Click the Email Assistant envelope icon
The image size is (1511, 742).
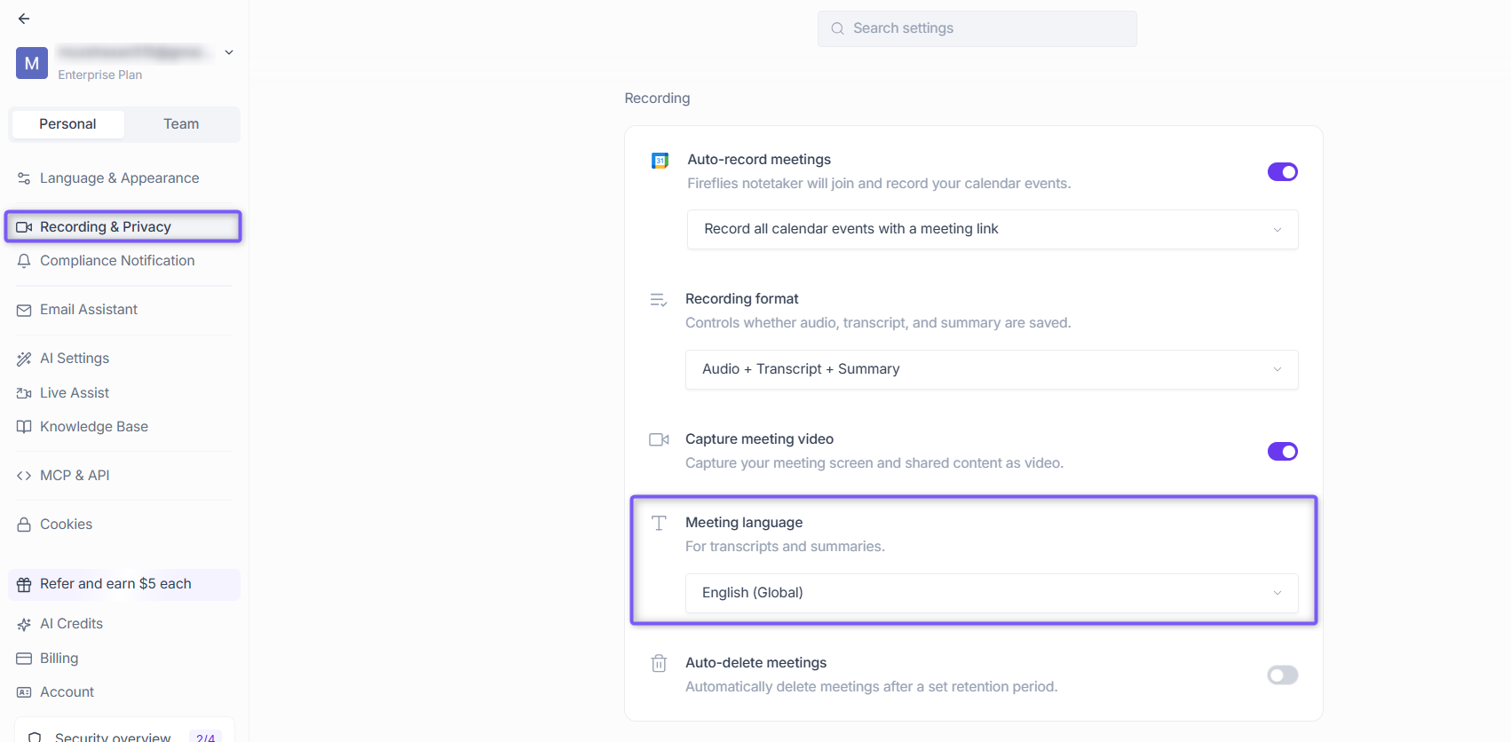coord(24,310)
